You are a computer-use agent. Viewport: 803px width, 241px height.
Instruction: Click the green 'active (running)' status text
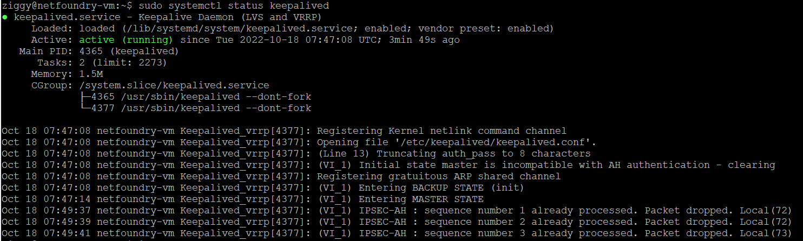coord(126,40)
